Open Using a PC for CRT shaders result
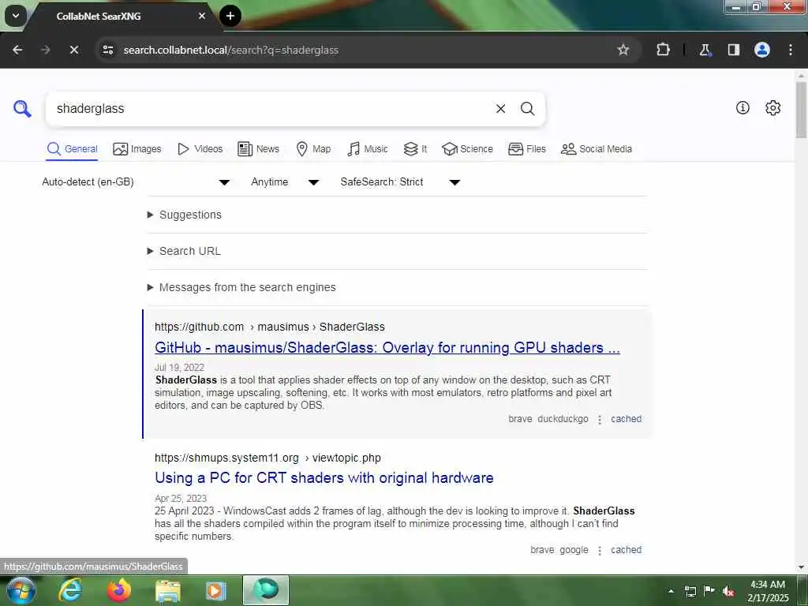Screen dimensions: 808x606 (324, 477)
